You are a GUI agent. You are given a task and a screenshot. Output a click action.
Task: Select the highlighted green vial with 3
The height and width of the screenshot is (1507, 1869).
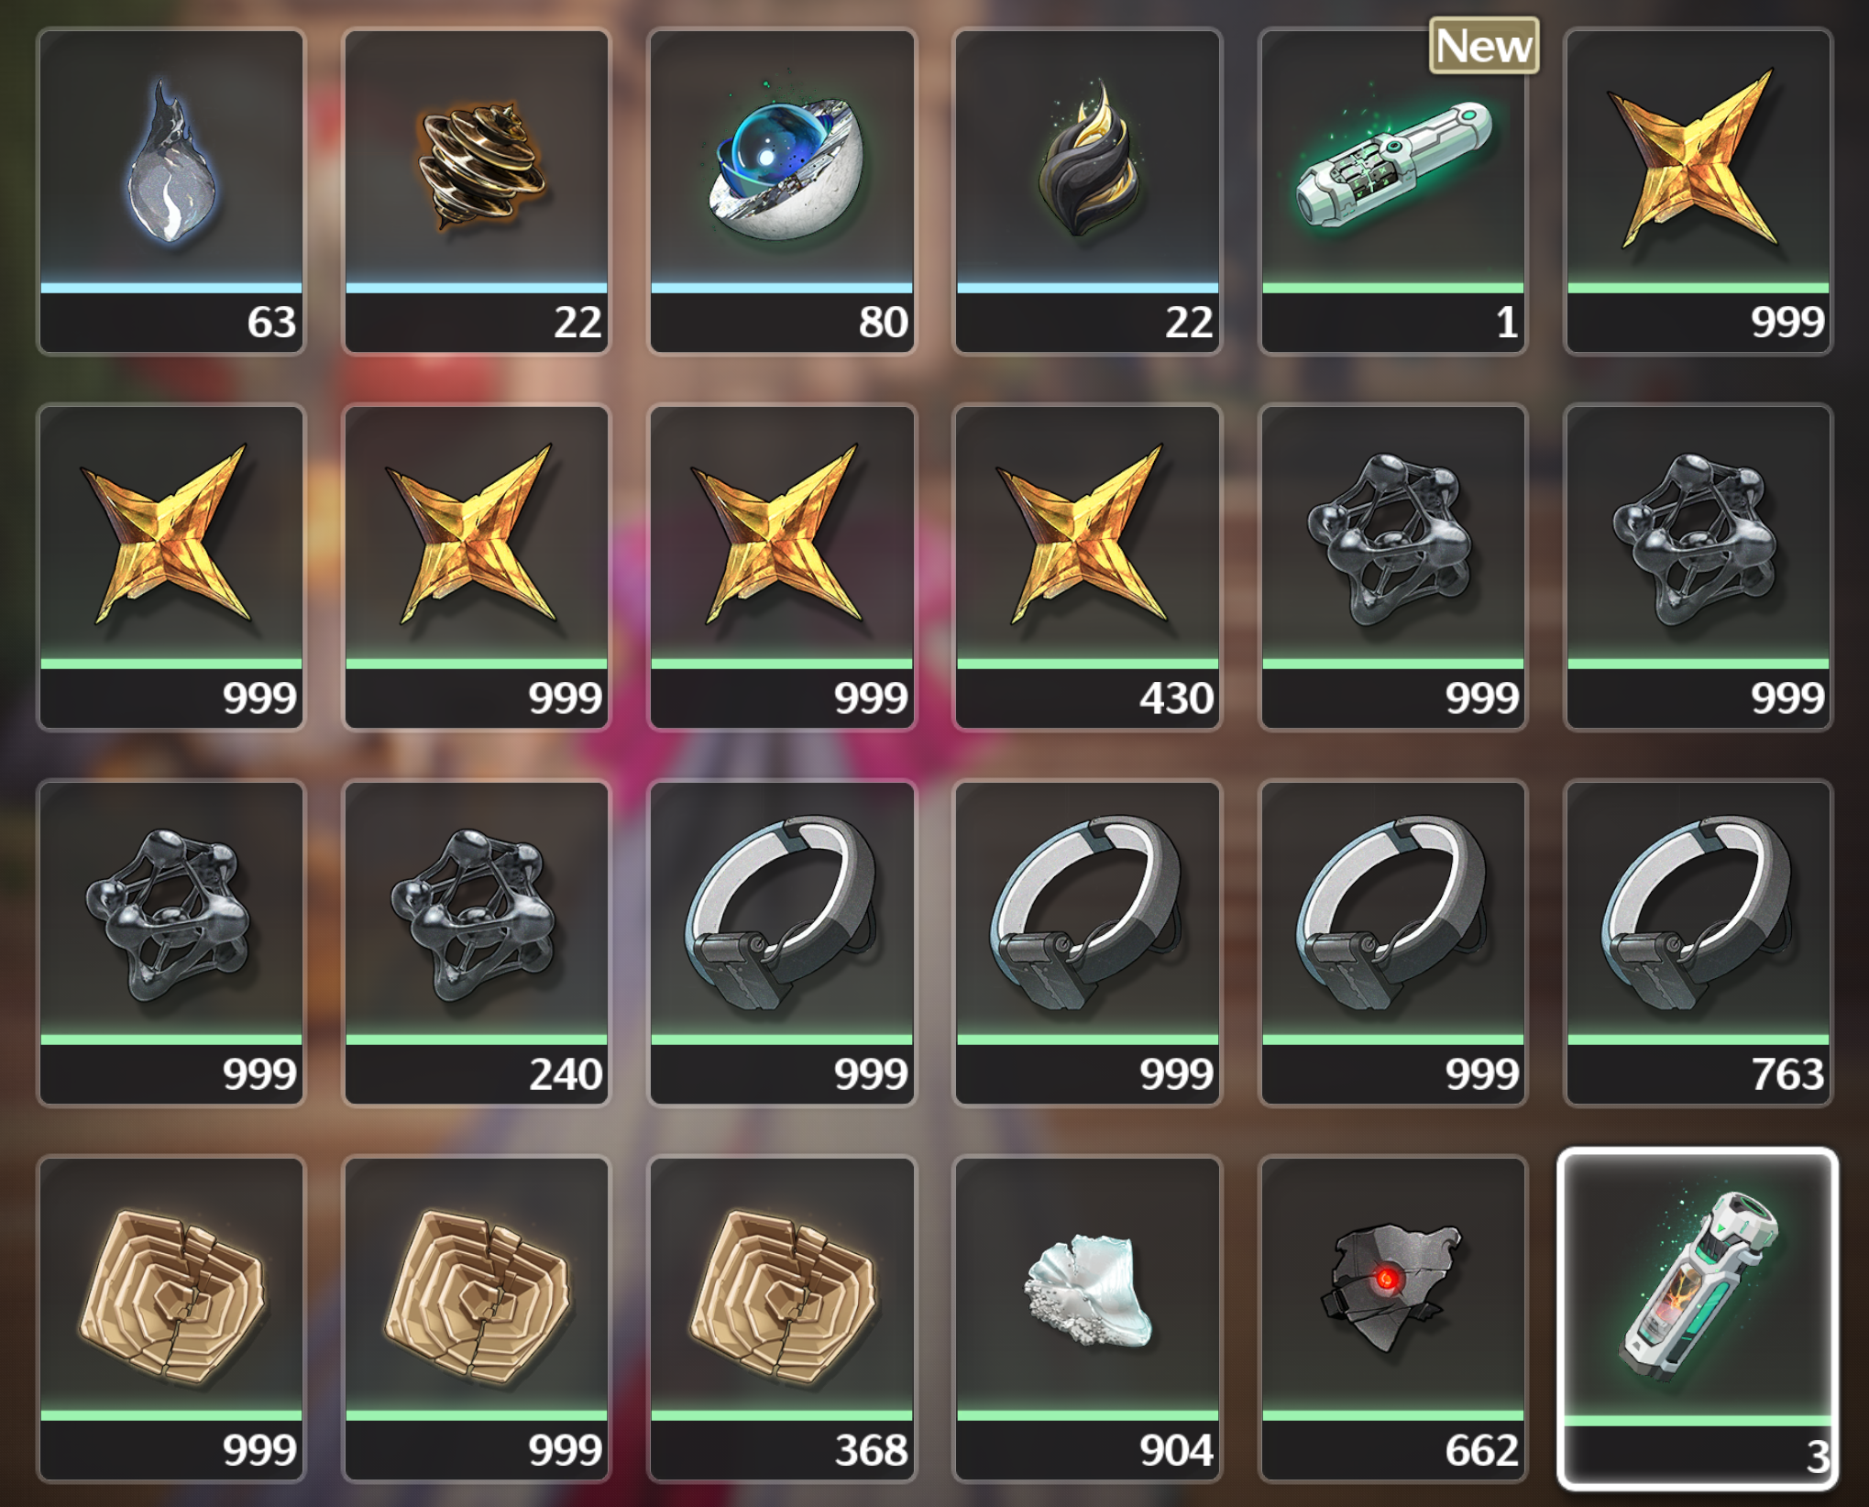tap(1698, 1319)
